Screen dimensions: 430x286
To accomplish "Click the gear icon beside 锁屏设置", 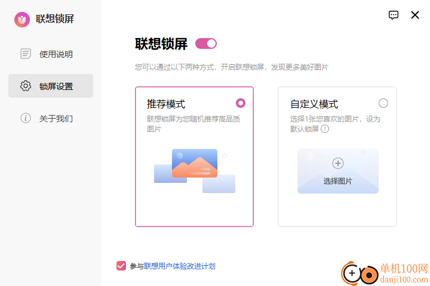I will click(26, 86).
